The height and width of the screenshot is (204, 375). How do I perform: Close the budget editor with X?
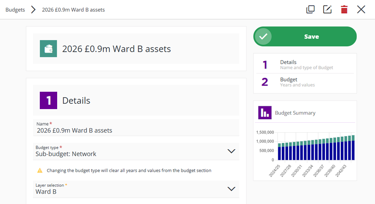(361, 10)
